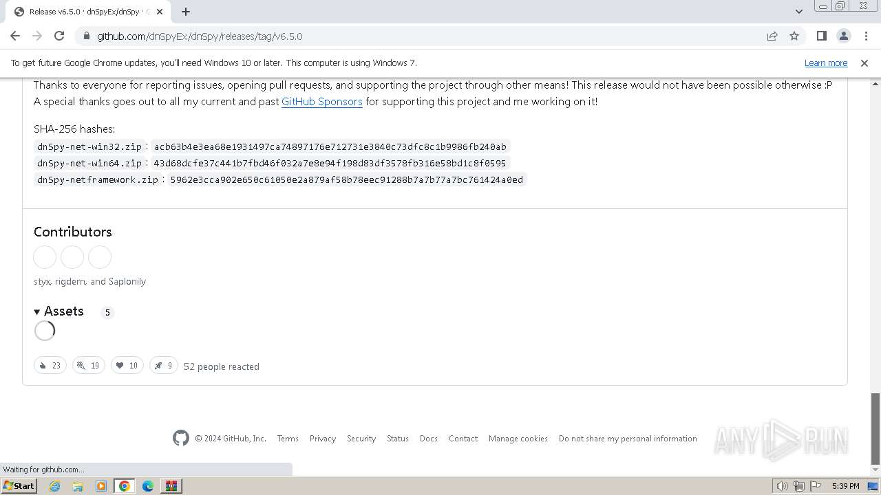Go back to the previous page
881x495 pixels.
(x=15, y=36)
